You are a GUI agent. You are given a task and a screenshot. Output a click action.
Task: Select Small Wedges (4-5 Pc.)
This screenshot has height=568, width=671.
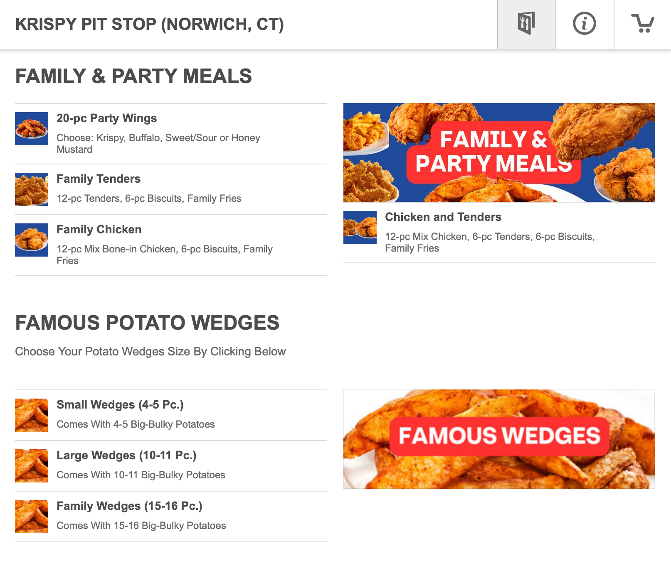[120, 405]
